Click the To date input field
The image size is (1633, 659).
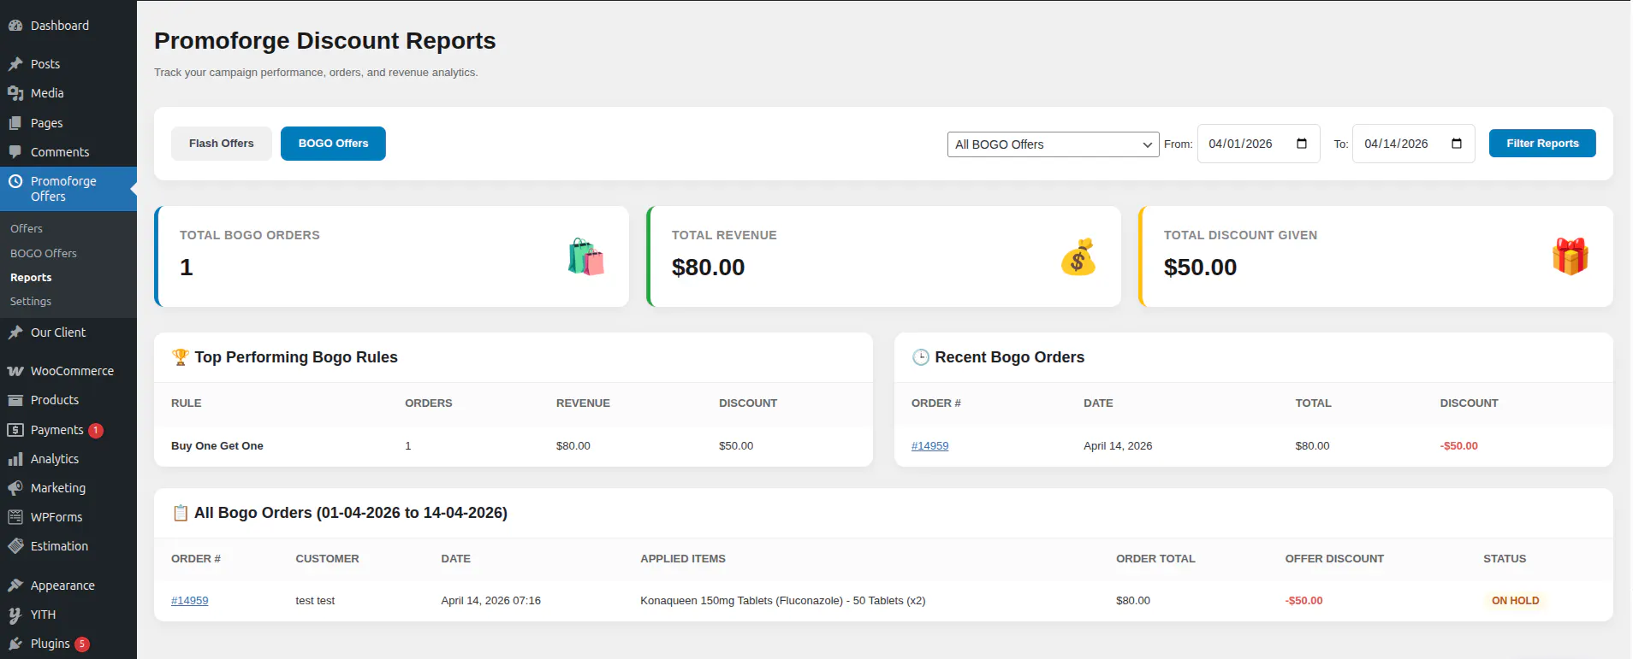(x=1413, y=144)
